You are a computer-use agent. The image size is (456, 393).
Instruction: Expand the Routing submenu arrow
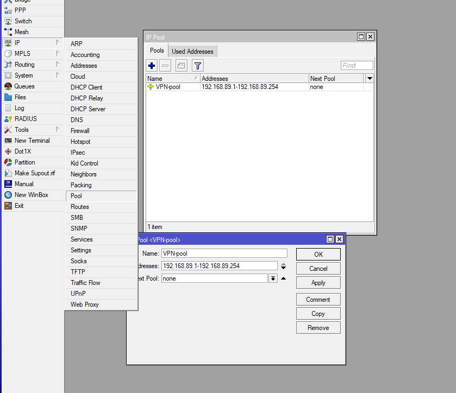(x=58, y=64)
